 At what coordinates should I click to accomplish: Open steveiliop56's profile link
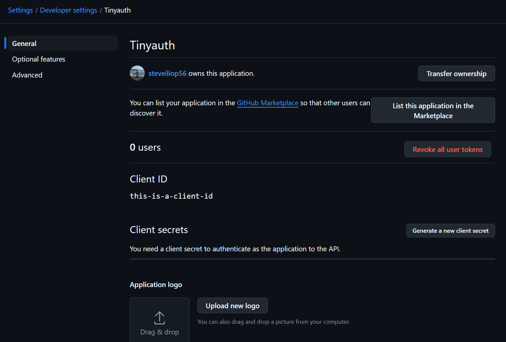click(168, 73)
